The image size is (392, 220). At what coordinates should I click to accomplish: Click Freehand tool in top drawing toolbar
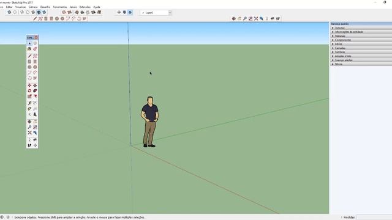click(40, 18)
